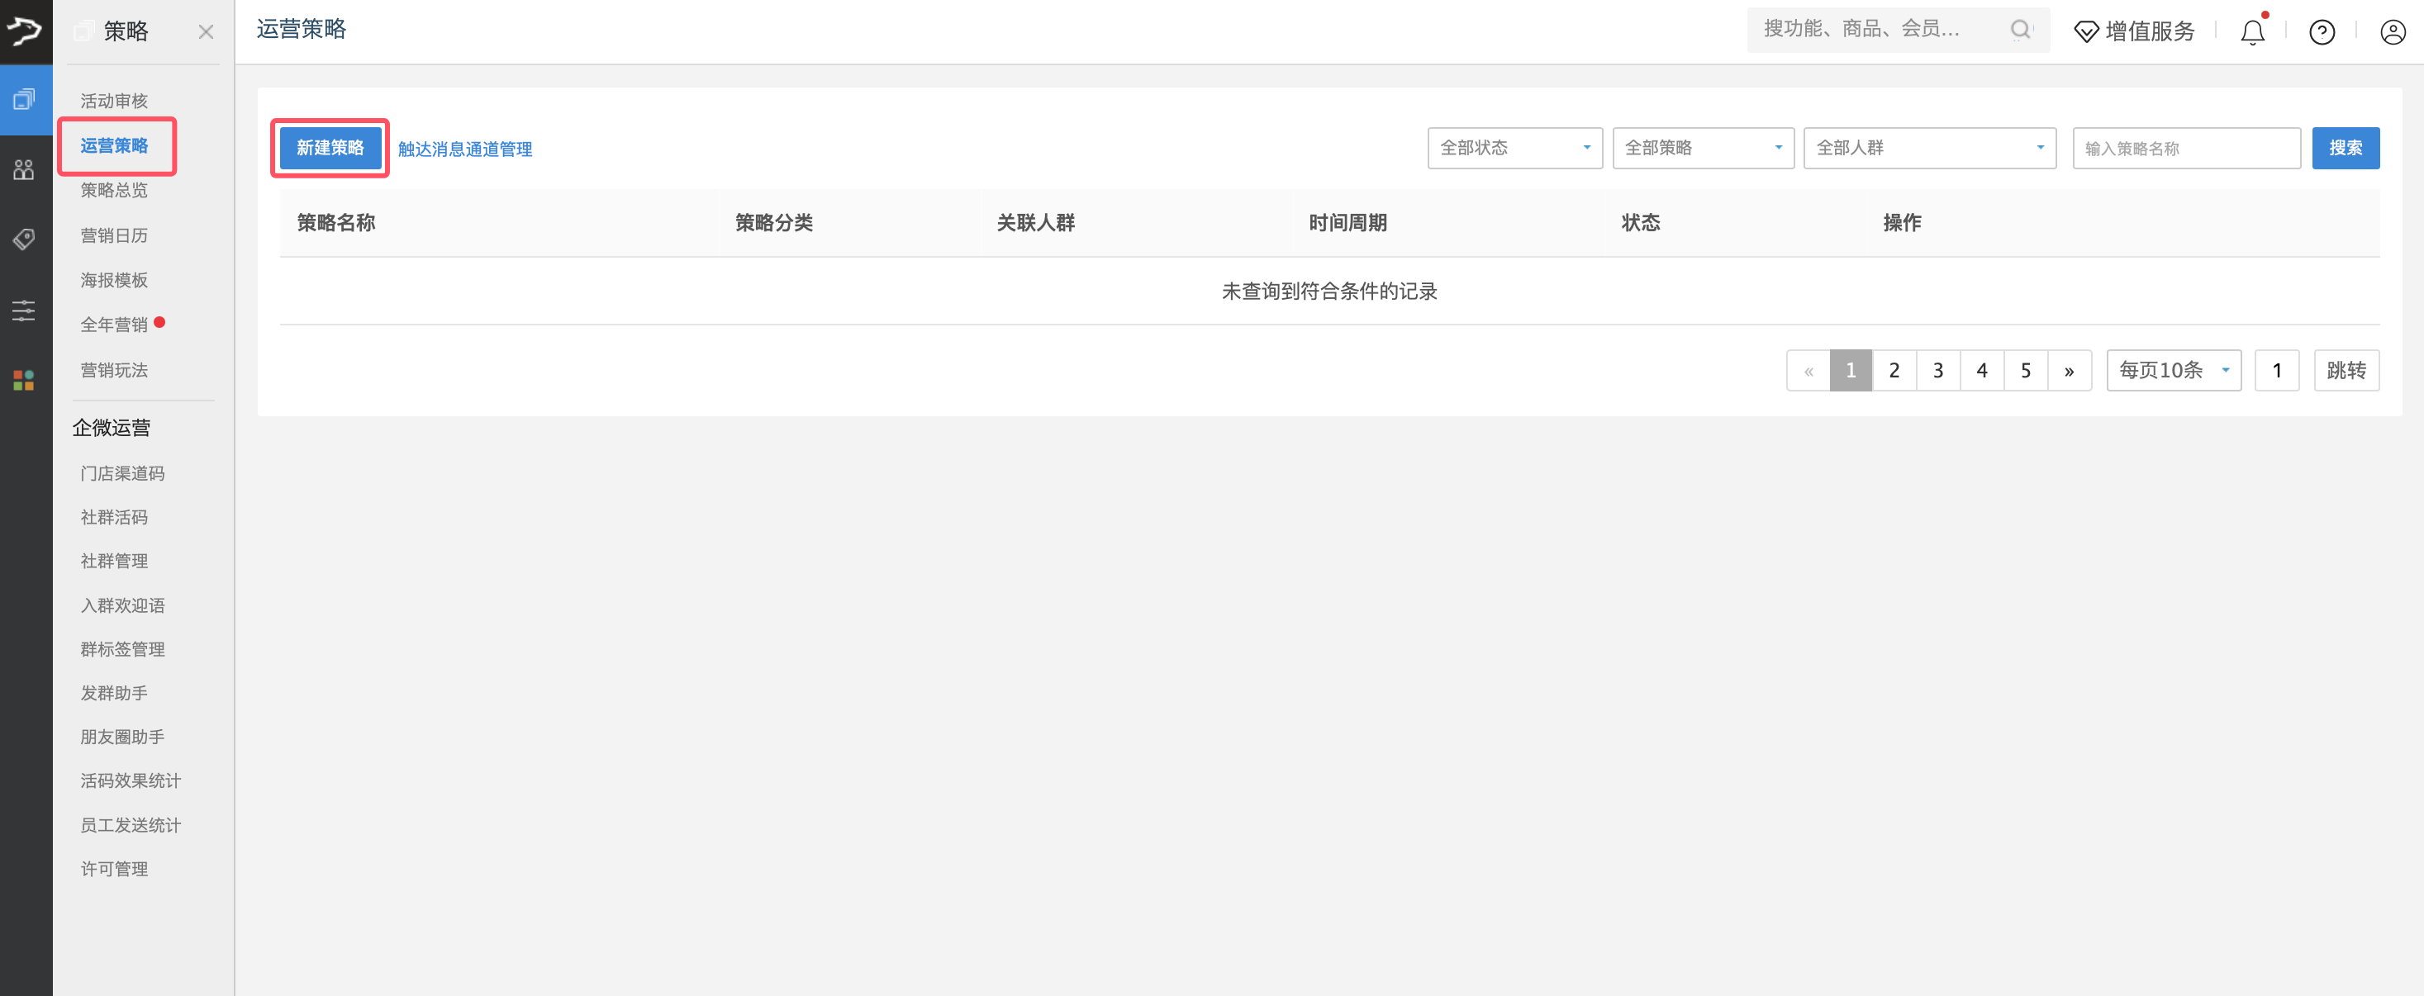This screenshot has width=2424, height=996.
Task: Click the diamond 增值服务 icon
Action: [x=2085, y=33]
